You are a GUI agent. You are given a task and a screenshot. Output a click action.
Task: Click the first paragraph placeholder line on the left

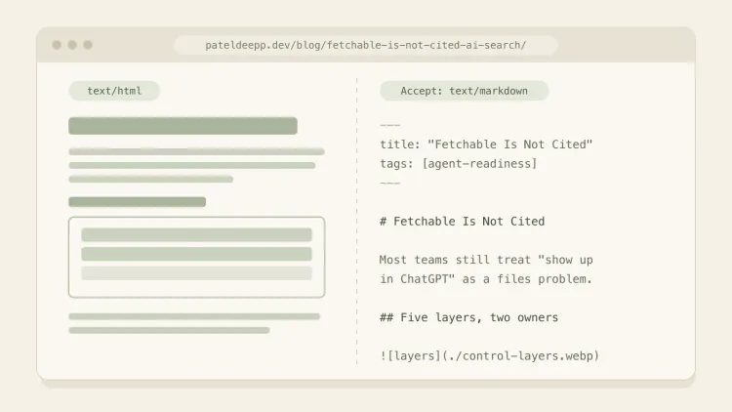click(196, 151)
